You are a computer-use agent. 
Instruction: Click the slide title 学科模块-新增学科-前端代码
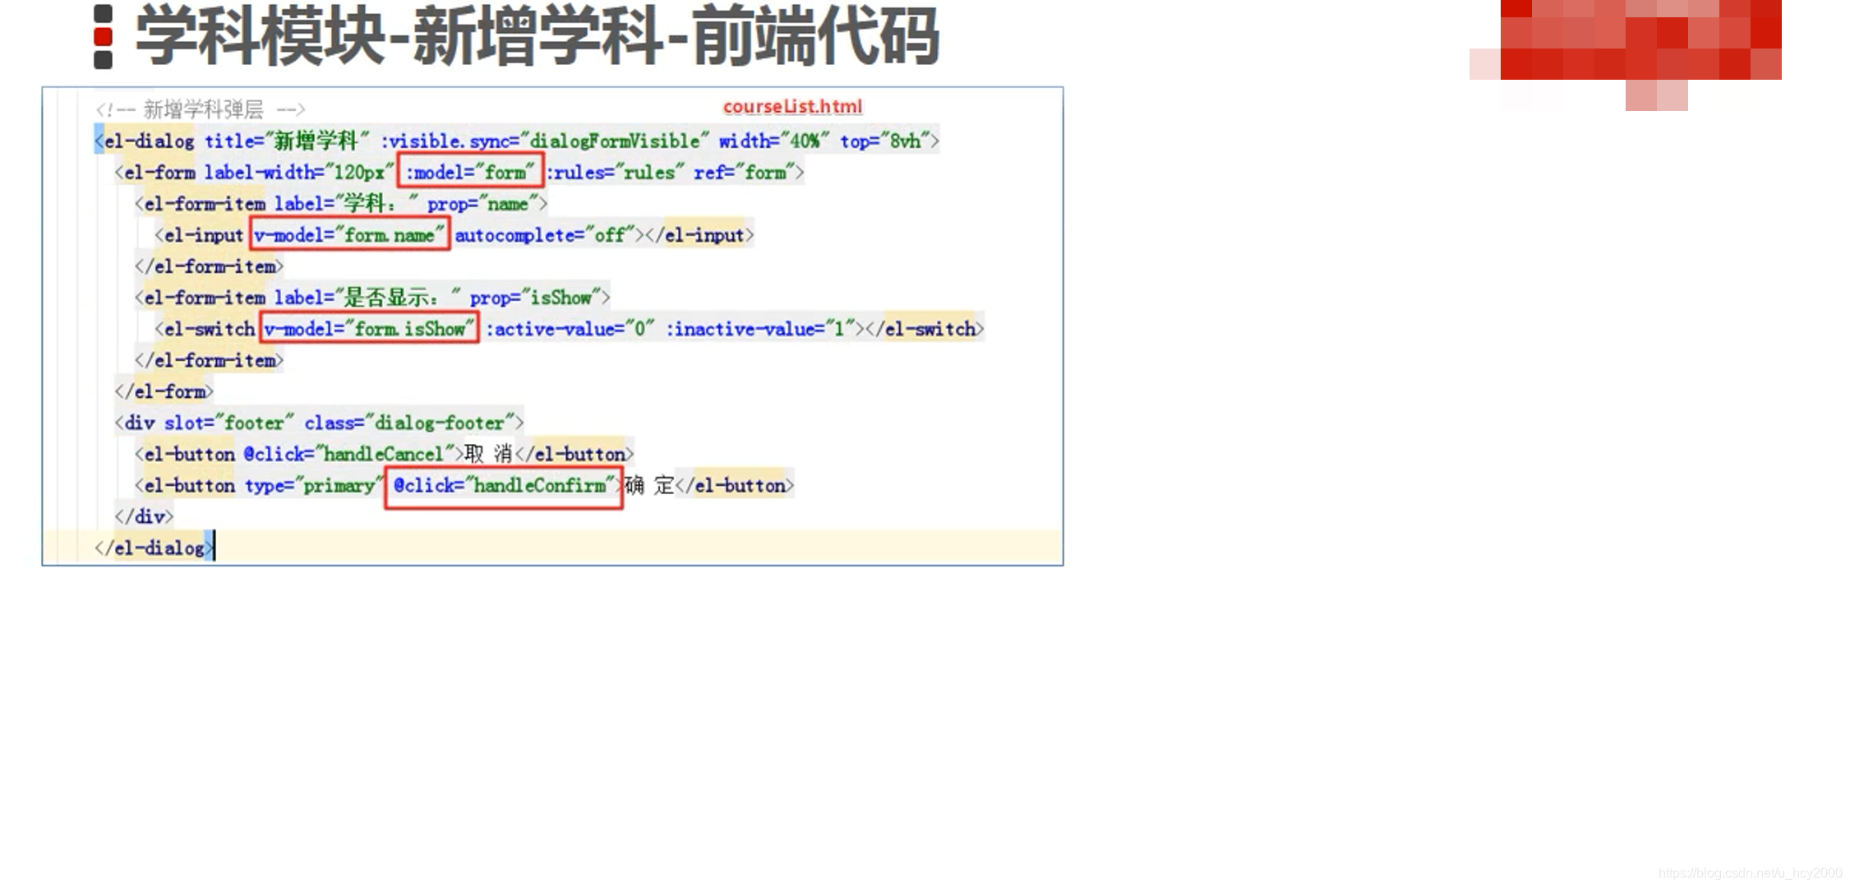pyautogui.click(x=537, y=37)
